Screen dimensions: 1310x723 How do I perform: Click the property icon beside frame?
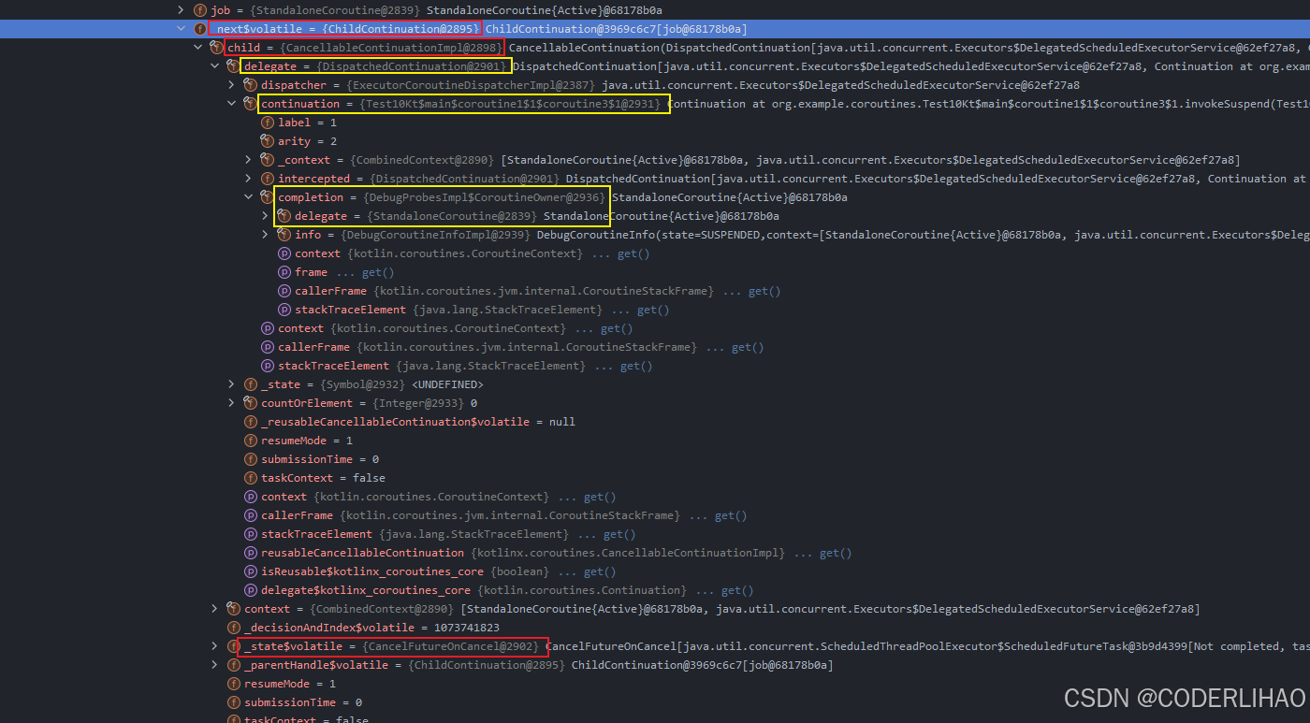click(284, 272)
